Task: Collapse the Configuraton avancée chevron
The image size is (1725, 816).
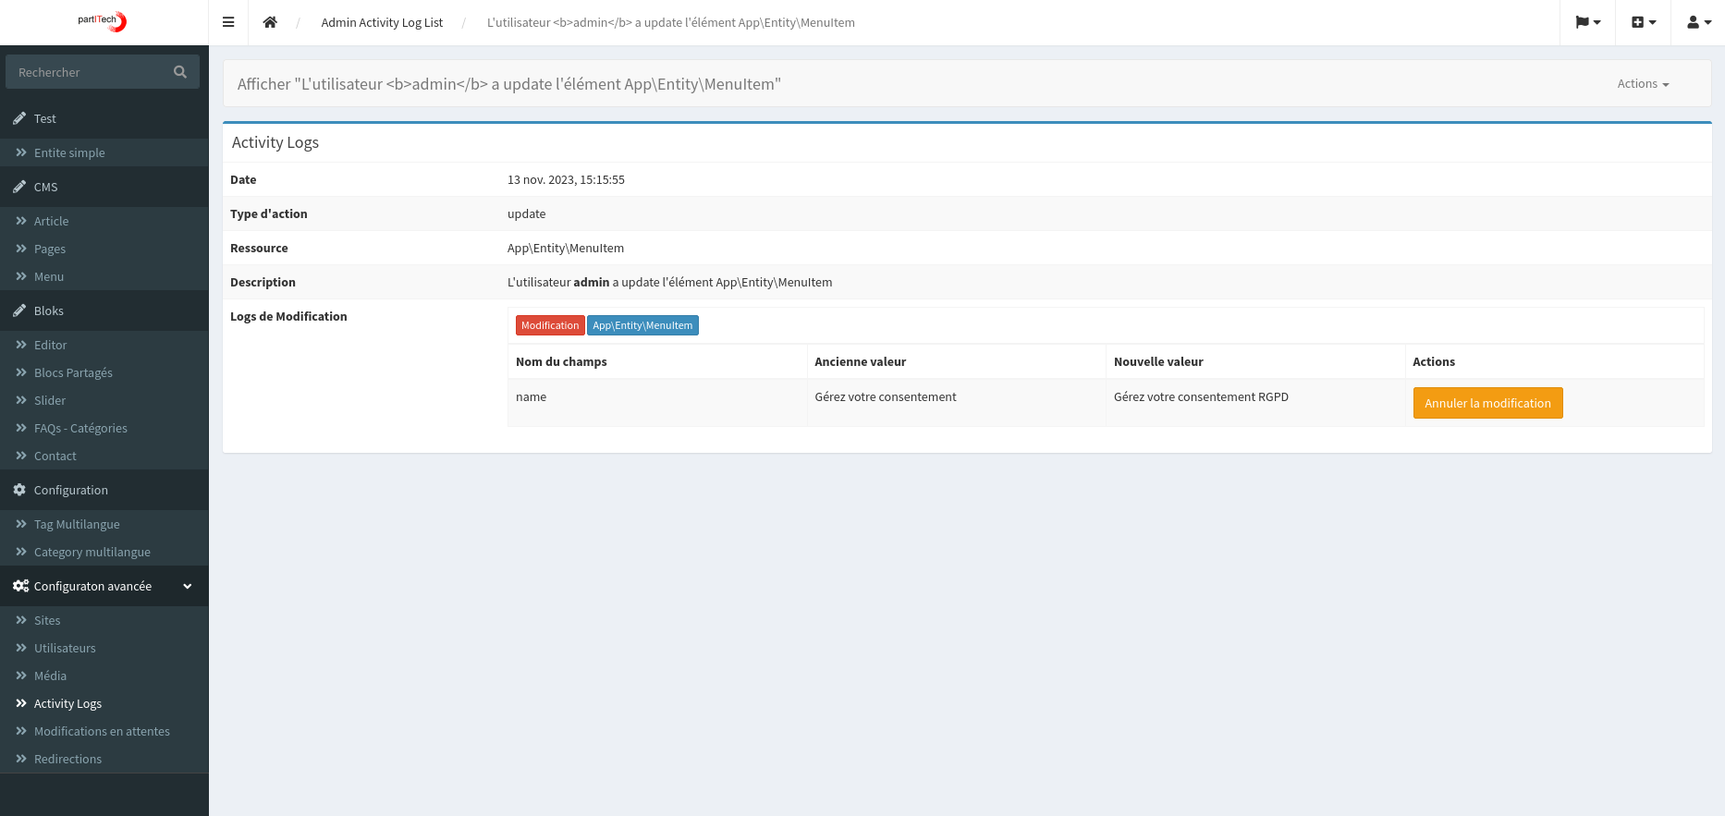Action: 188,586
